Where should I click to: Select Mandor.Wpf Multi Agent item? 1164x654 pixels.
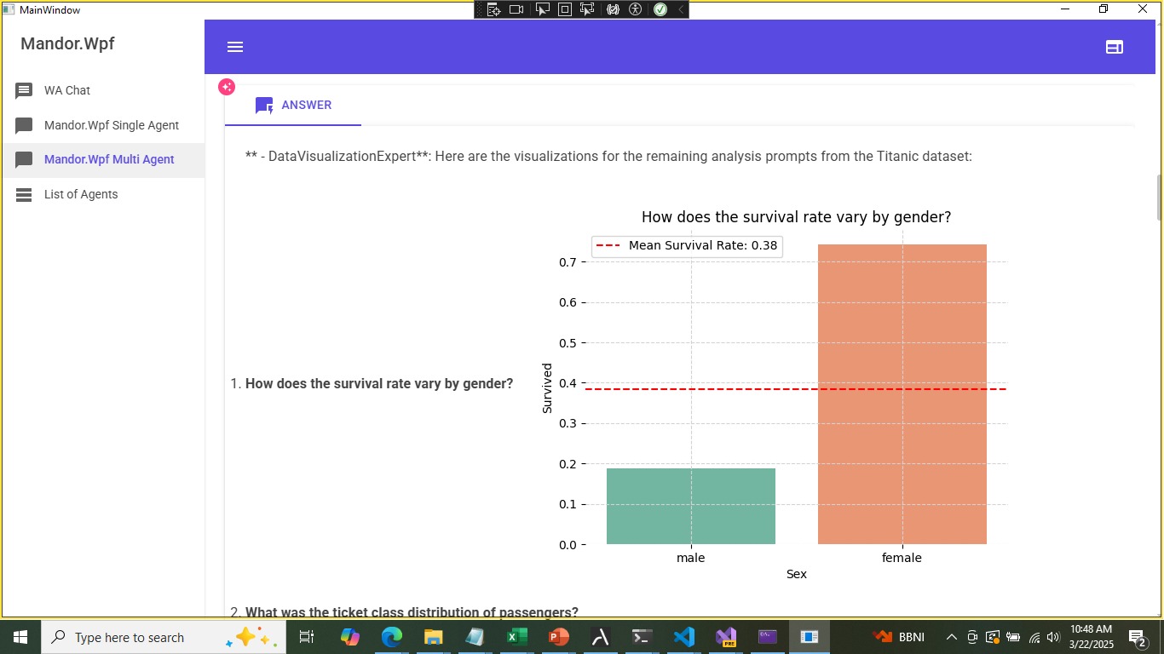click(109, 159)
